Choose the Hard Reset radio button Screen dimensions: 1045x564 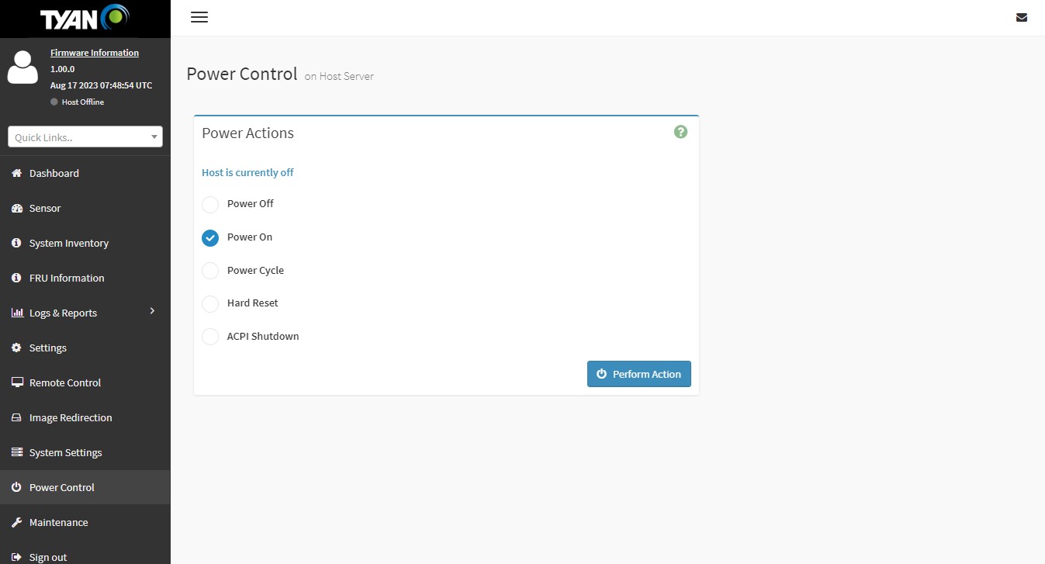coord(210,303)
